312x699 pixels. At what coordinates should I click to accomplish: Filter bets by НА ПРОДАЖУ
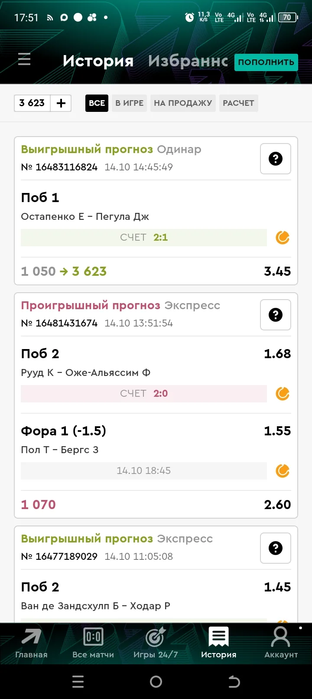click(x=183, y=103)
